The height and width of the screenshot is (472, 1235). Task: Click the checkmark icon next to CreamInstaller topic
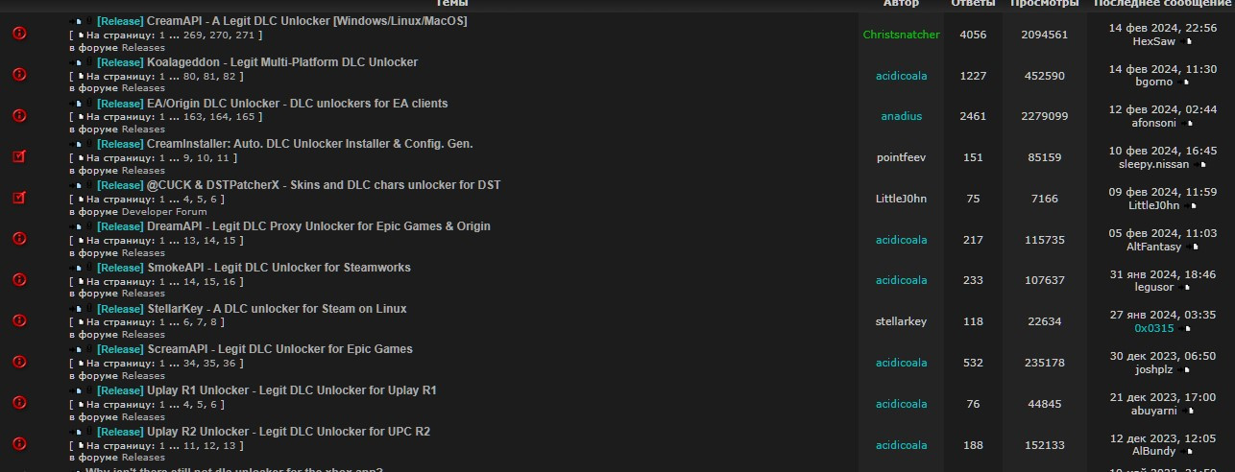[19, 156]
